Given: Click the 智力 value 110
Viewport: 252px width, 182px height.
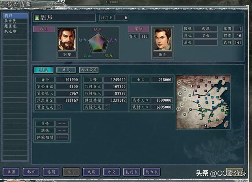Looking at the screenshot, I should (145, 36).
